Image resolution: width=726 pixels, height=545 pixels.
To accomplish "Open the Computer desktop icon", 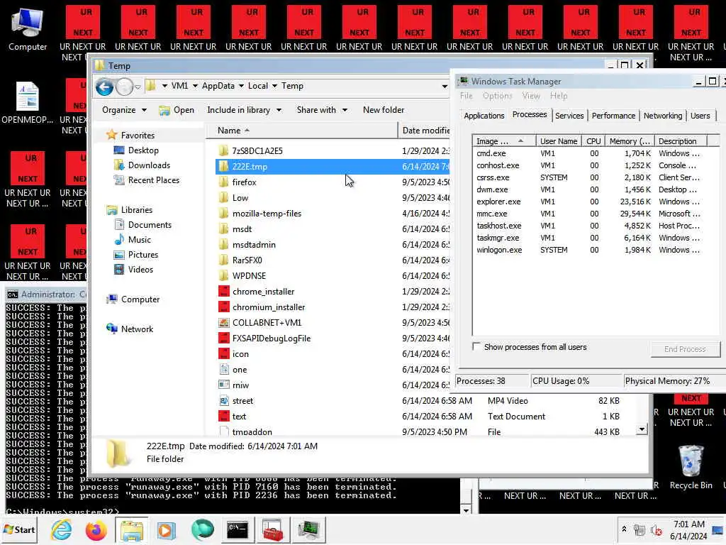I will [28, 28].
